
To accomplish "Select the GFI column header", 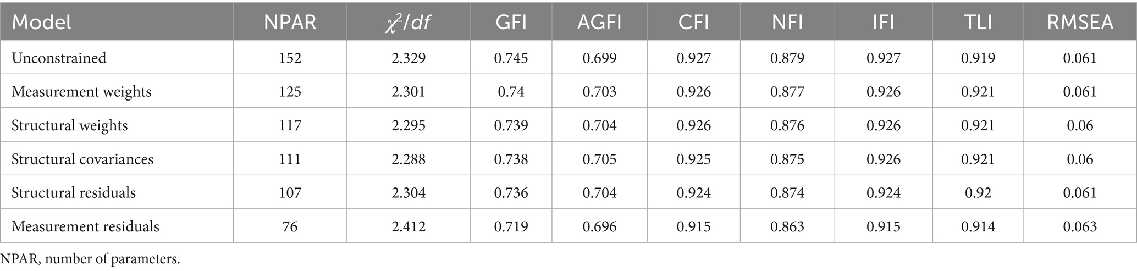I will coord(511,23).
